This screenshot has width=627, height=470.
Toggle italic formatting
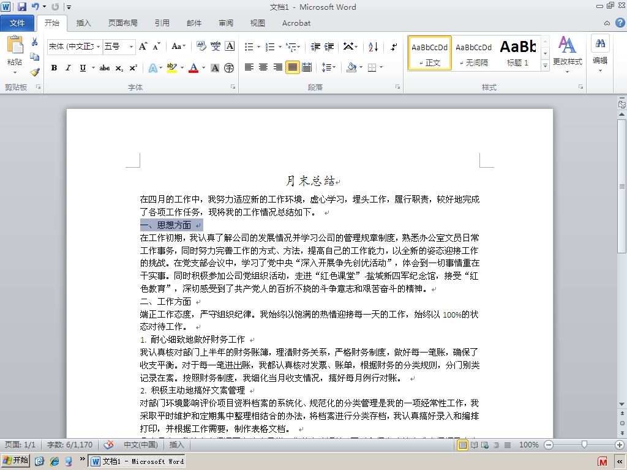(69, 68)
